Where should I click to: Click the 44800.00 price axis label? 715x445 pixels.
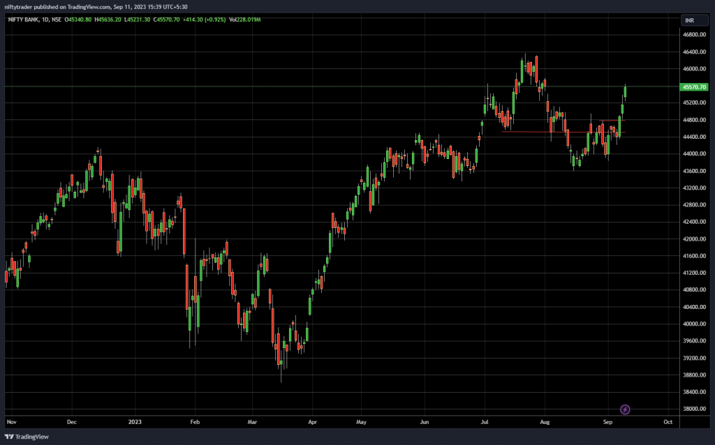(694, 120)
